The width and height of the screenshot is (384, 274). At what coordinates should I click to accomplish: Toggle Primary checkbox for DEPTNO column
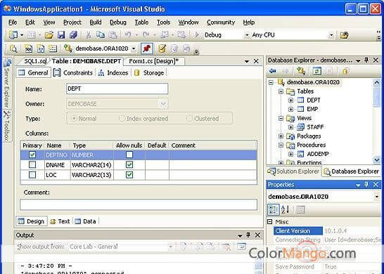click(x=32, y=155)
